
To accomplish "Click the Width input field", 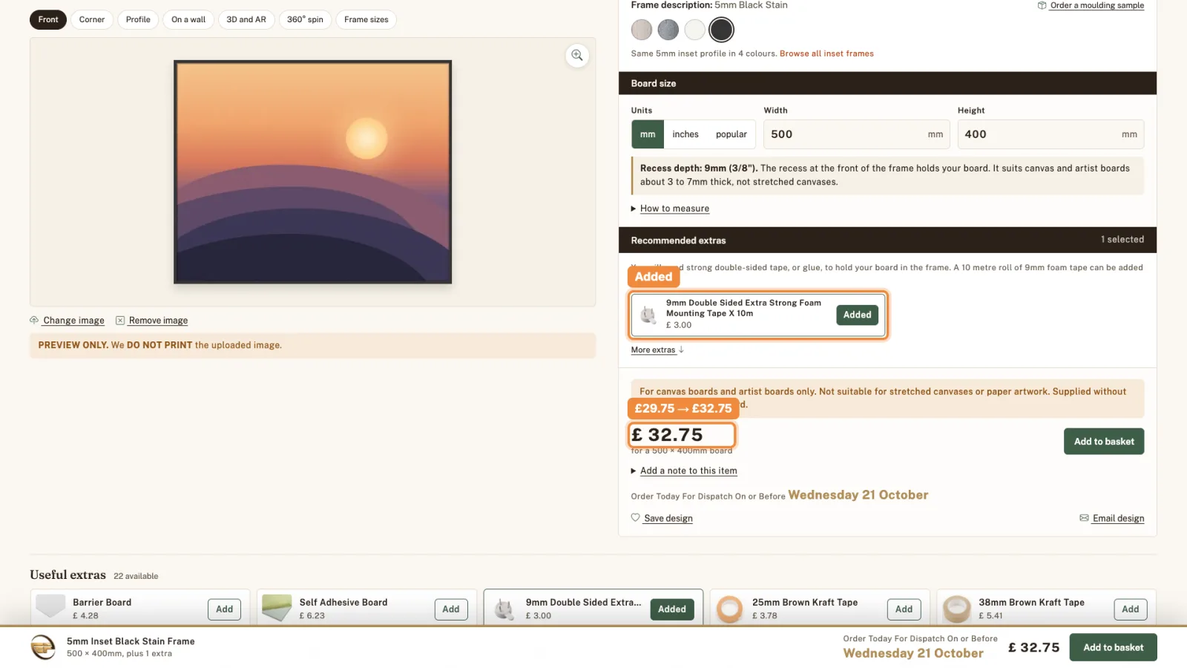I will pos(857,134).
